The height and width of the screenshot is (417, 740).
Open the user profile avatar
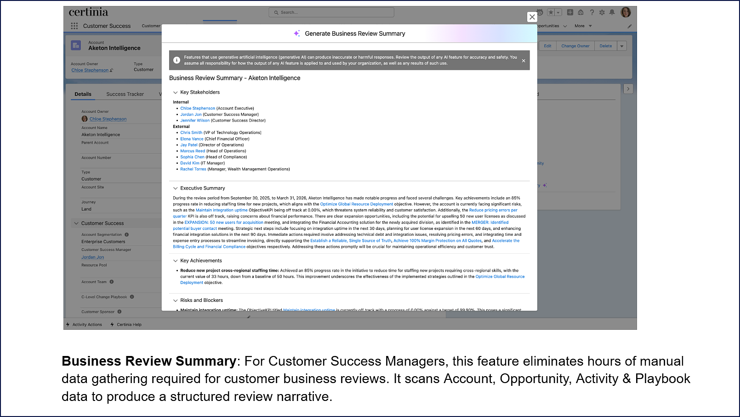tap(626, 12)
